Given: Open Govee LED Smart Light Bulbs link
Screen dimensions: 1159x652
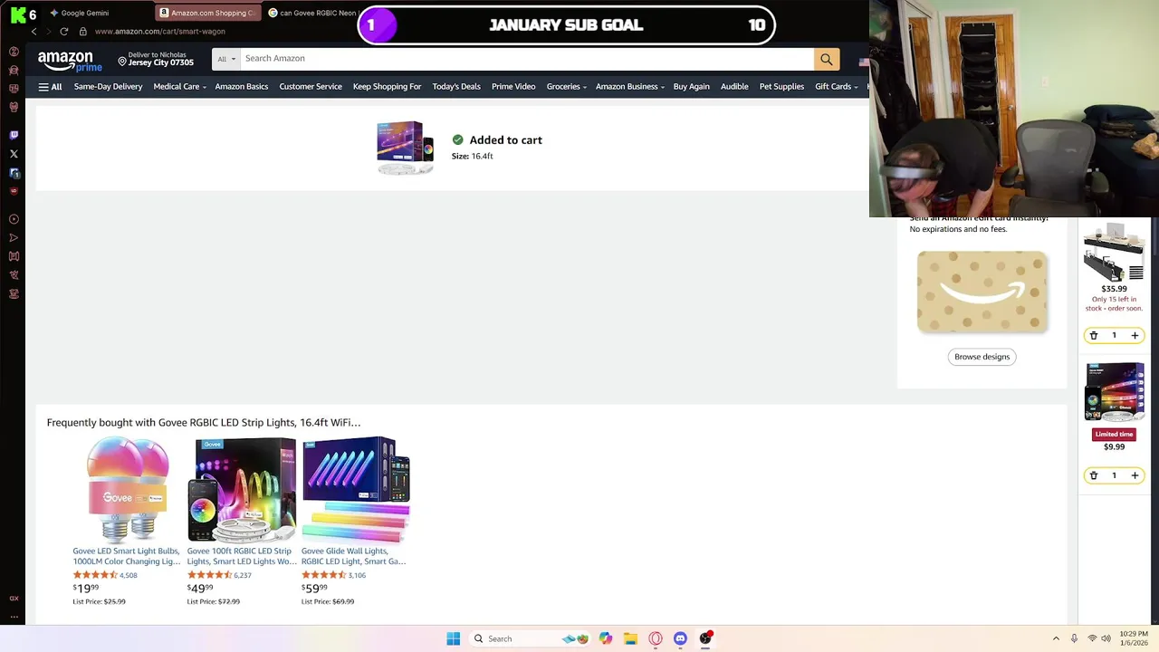Looking at the screenshot, I should coord(127,556).
